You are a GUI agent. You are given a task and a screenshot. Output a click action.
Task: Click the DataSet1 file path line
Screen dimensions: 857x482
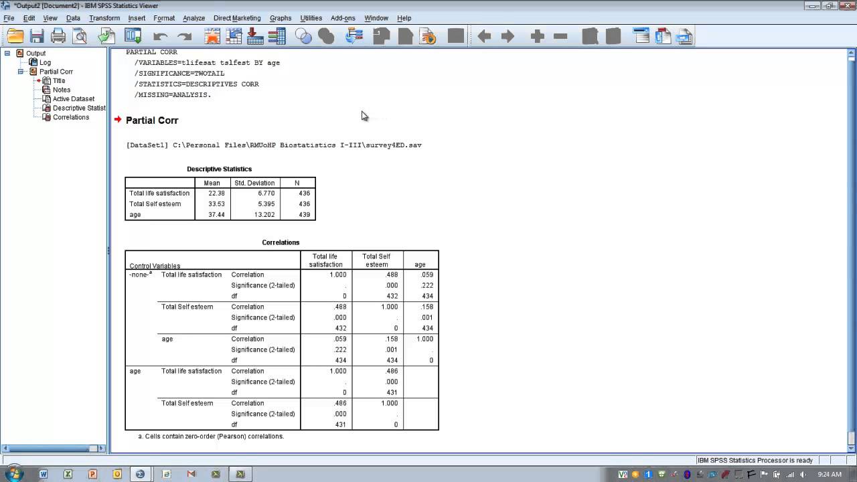coord(274,145)
